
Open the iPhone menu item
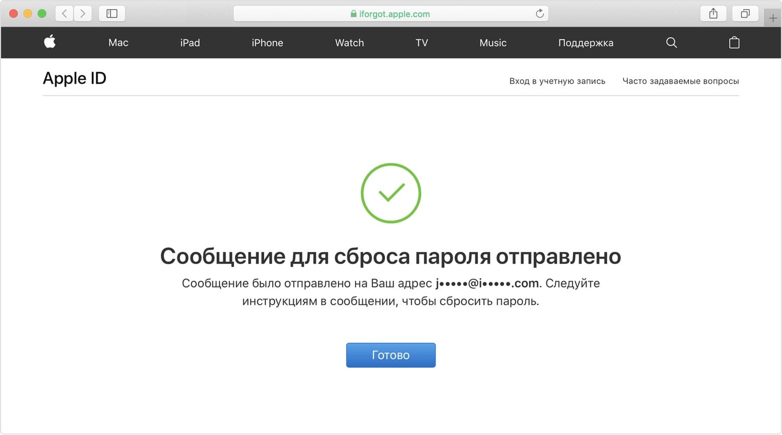(267, 43)
